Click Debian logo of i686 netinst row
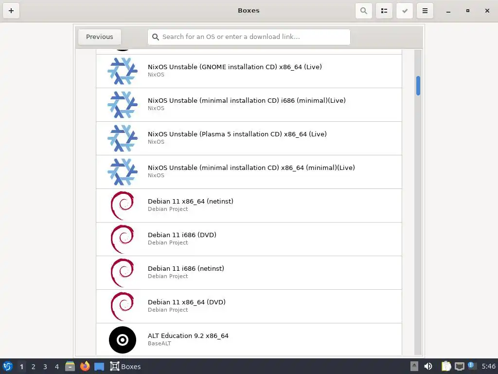The height and width of the screenshot is (374, 498). tap(123, 273)
